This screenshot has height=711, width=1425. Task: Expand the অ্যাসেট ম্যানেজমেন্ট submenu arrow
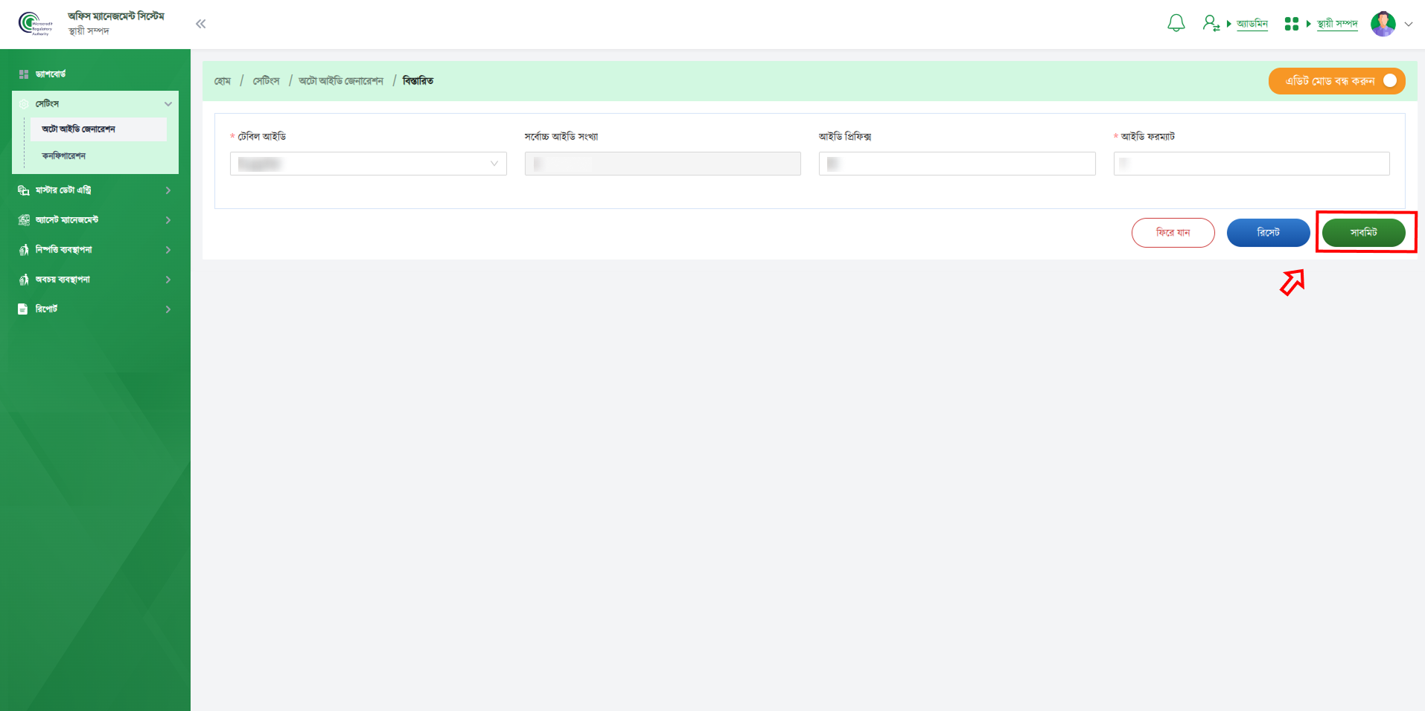pyautogui.click(x=168, y=220)
